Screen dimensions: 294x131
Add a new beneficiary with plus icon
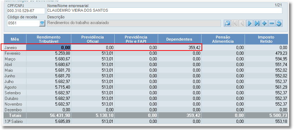[264, 23]
